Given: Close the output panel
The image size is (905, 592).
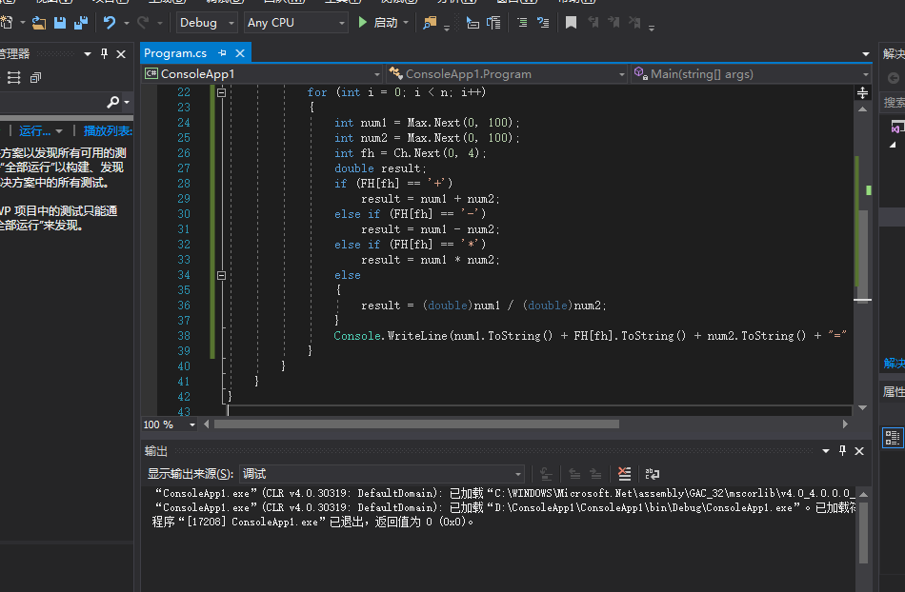Looking at the screenshot, I should 859,451.
